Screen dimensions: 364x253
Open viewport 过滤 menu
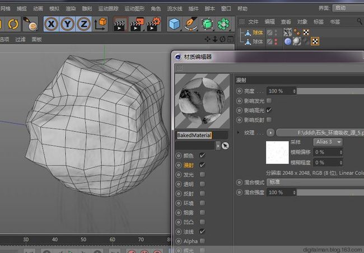coord(20,39)
